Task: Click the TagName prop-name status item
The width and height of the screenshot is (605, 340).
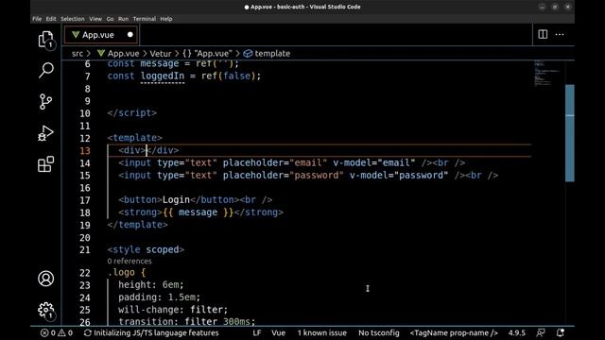Action: [x=454, y=332]
